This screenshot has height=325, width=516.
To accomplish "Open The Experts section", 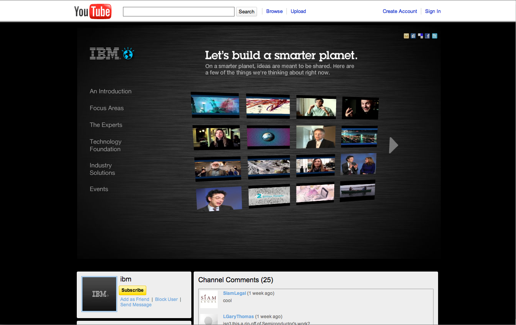I will [x=106, y=125].
